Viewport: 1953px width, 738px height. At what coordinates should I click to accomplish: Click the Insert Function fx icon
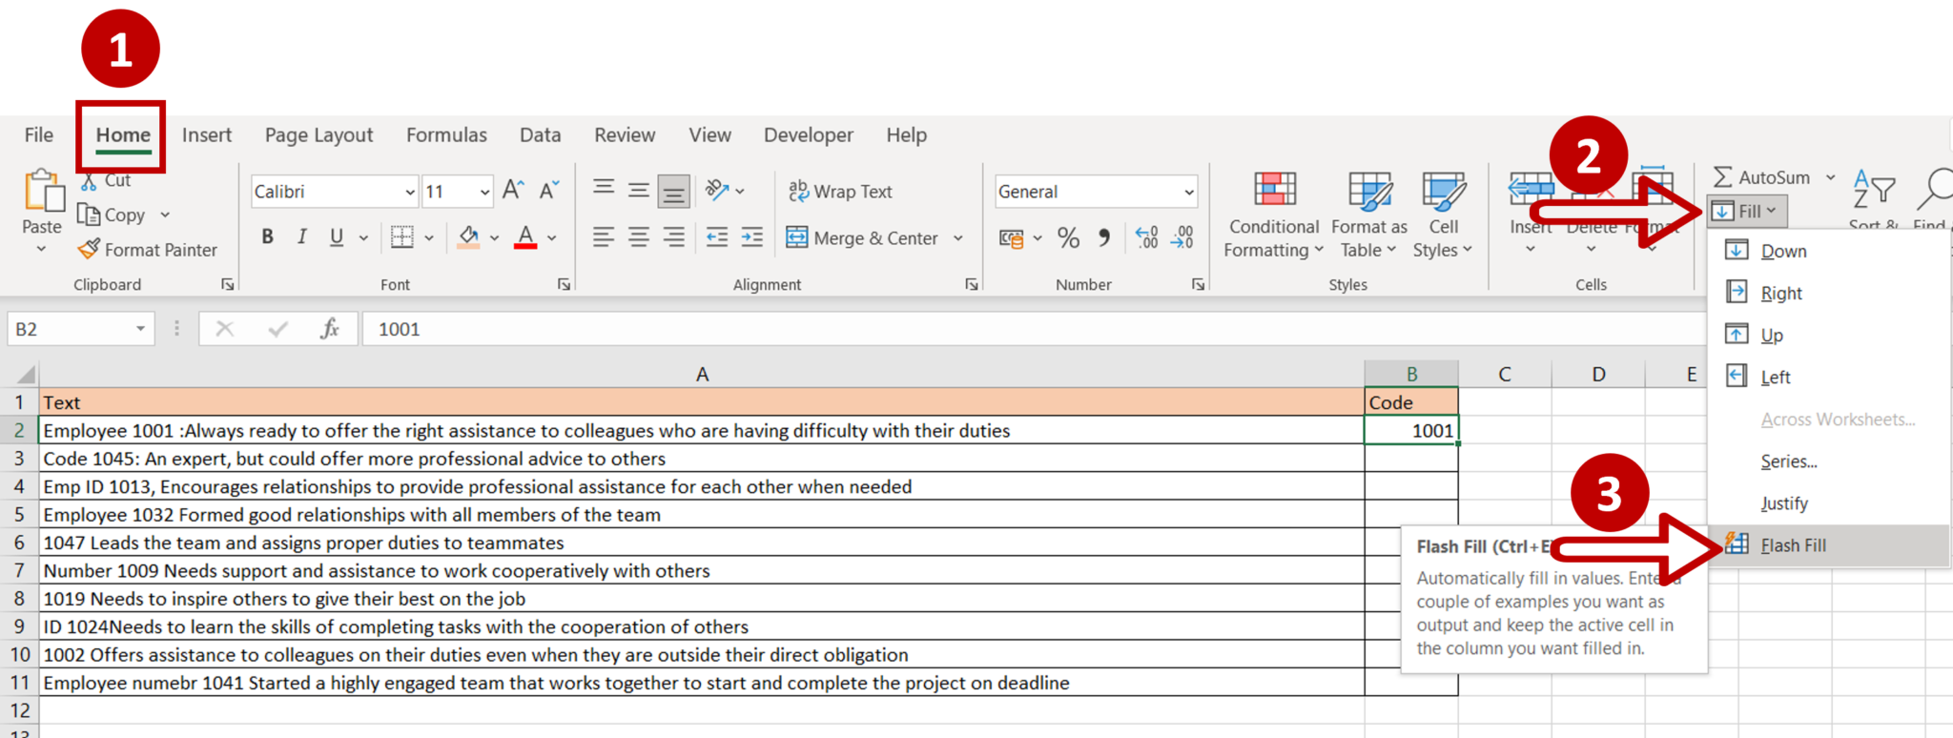coord(330,329)
